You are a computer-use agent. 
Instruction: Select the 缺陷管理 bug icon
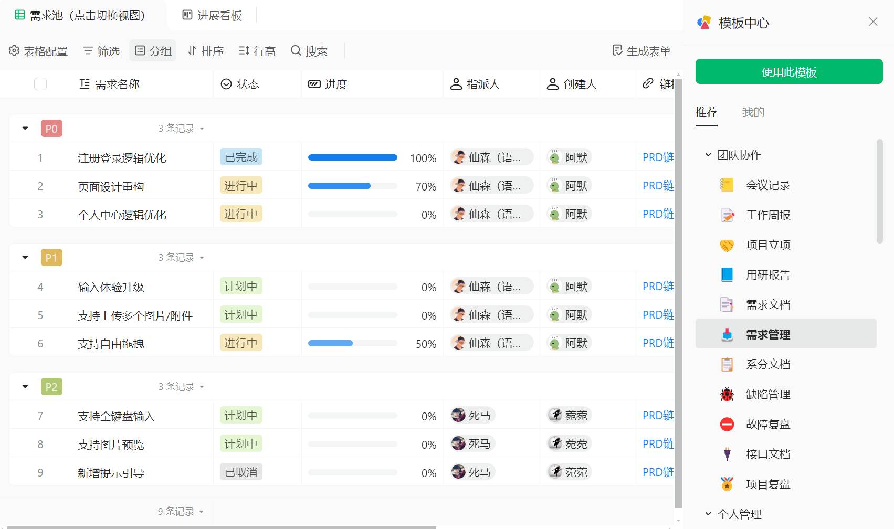coord(727,394)
